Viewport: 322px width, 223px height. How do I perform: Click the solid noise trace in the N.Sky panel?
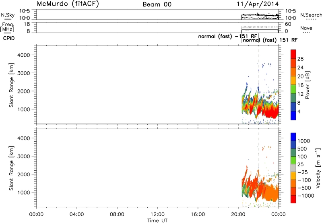click(x=260, y=15)
